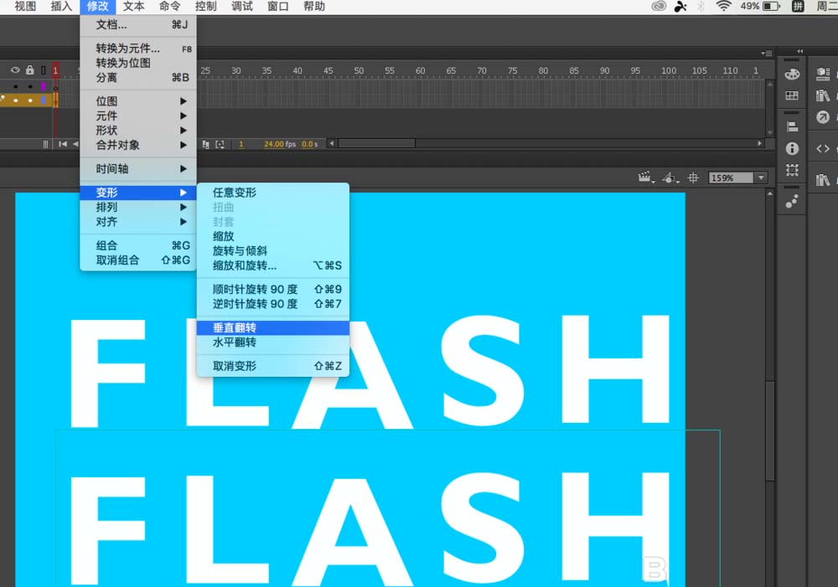Open the 文本 menu in the menu bar
This screenshot has height=587, width=838.
click(133, 7)
